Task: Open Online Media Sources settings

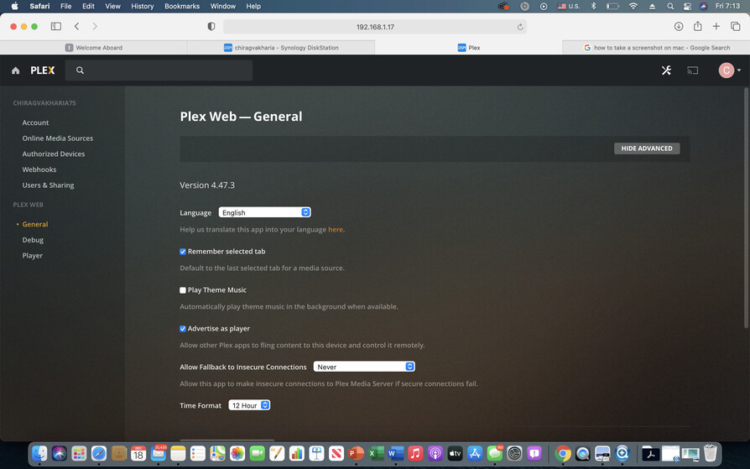Action: point(57,138)
